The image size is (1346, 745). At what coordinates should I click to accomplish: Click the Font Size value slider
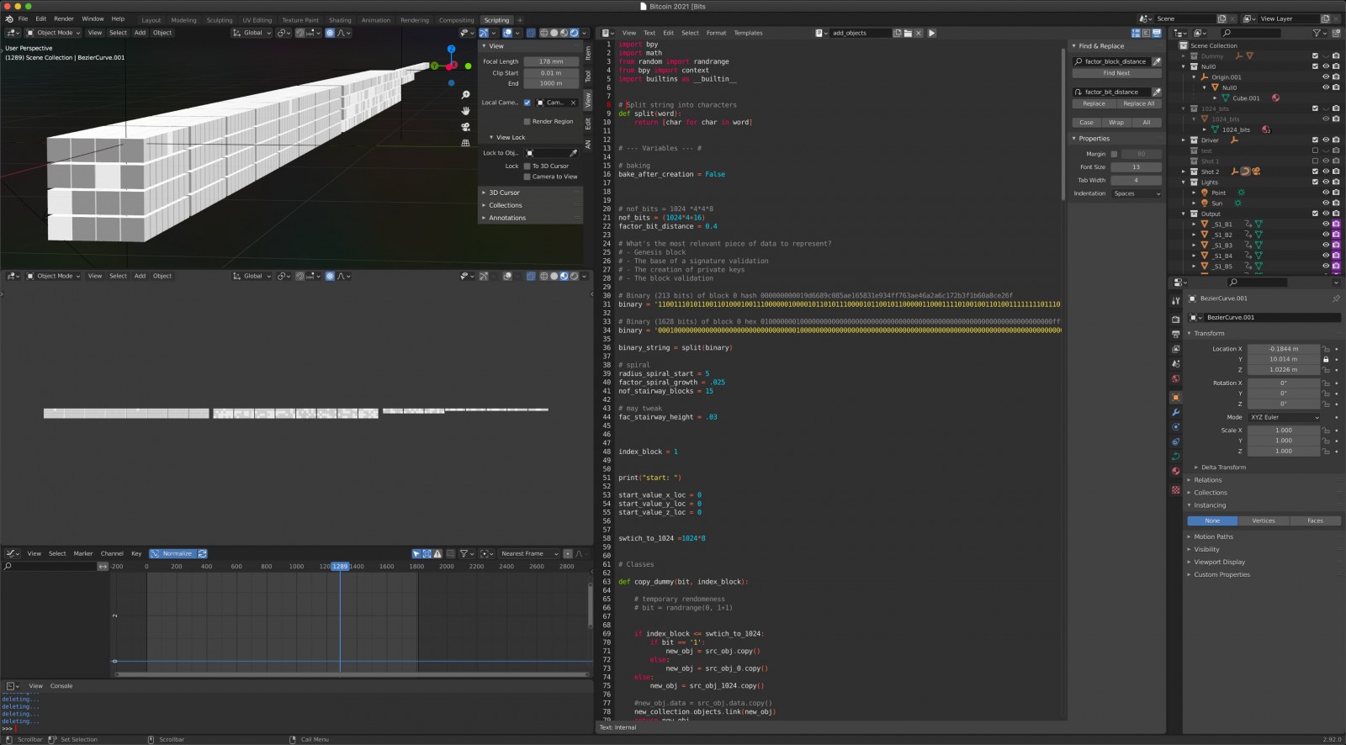pyautogui.click(x=1136, y=167)
